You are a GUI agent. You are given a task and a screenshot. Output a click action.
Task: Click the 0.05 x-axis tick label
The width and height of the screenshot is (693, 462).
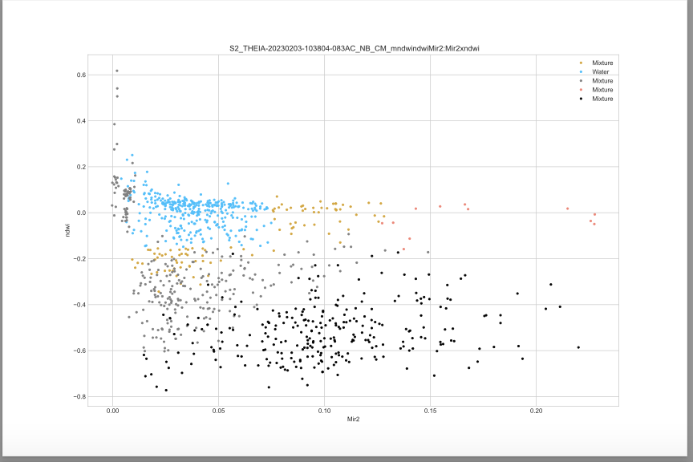click(218, 411)
